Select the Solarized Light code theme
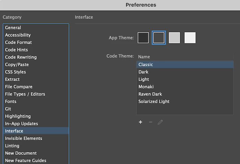 coord(154,101)
